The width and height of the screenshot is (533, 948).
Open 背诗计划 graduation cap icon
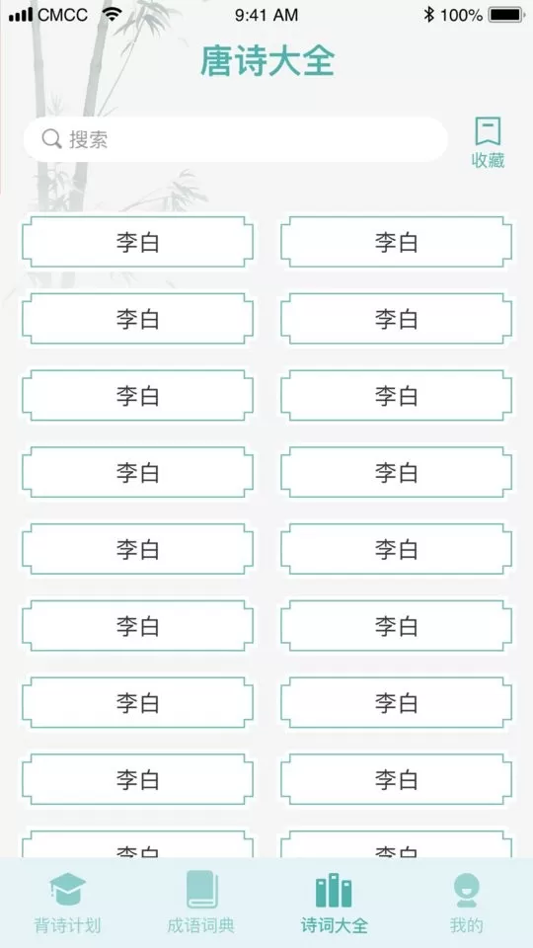pyautogui.click(x=68, y=890)
